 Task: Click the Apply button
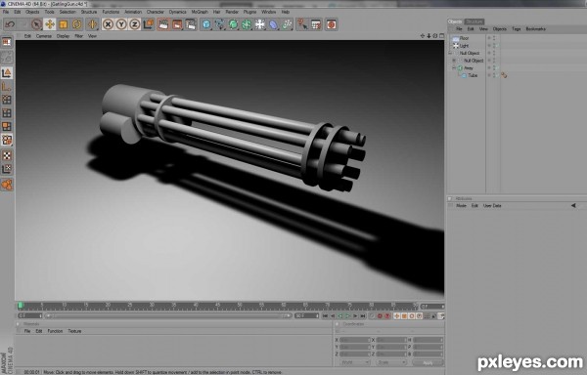[428, 362]
